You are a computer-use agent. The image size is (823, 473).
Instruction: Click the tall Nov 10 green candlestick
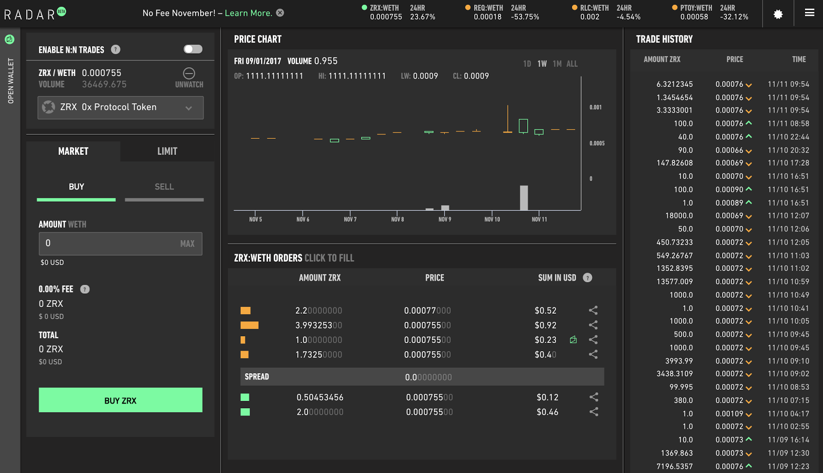[x=523, y=125]
